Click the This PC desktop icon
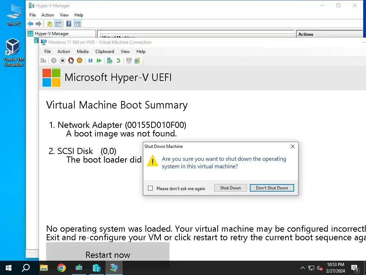The height and width of the screenshot is (275, 366). pyautogui.click(x=14, y=15)
